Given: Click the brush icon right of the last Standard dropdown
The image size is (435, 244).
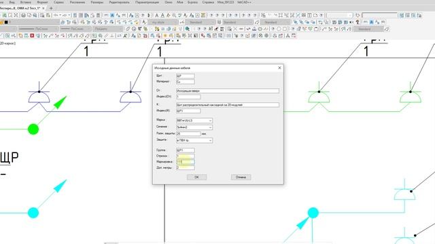Looking at the screenshot, I should pos(387,28).
